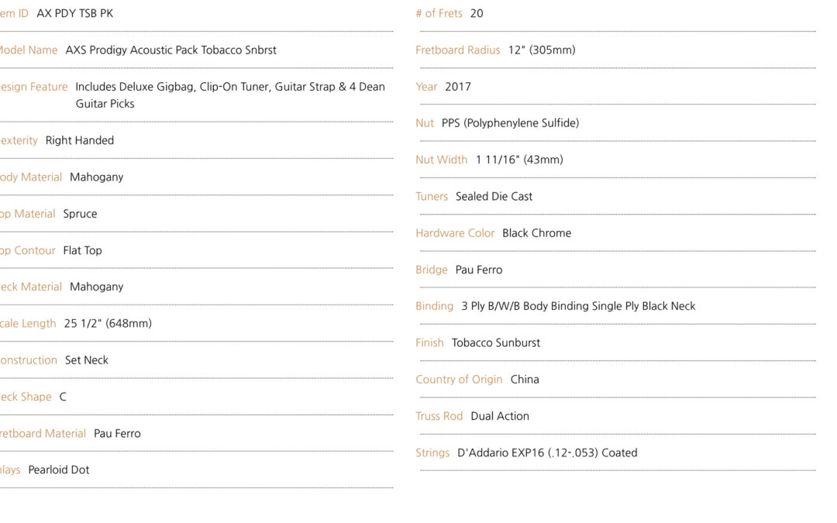The image size is (837, 523).
Task: Click the Year value 2017
Action: 458,87
